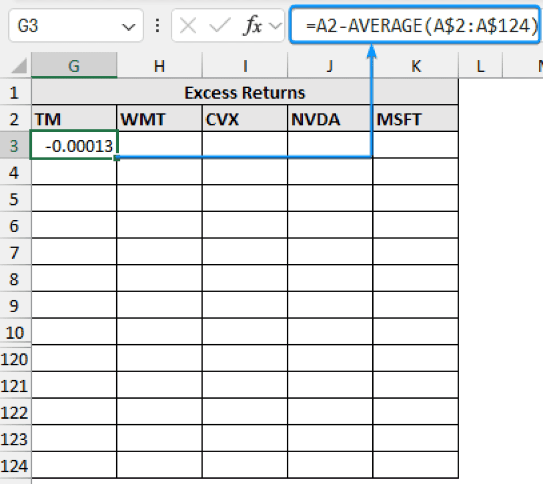
Task: Select column H header
Action: [x=159, y=66]
